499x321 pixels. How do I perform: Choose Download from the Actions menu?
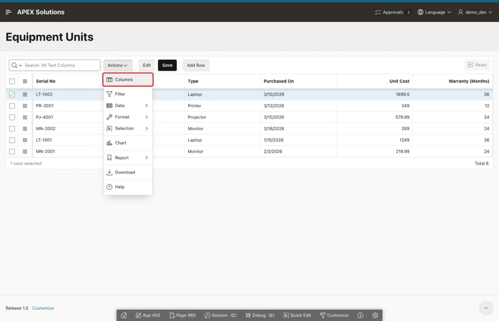pyautogui.click(x=128, y=172)
